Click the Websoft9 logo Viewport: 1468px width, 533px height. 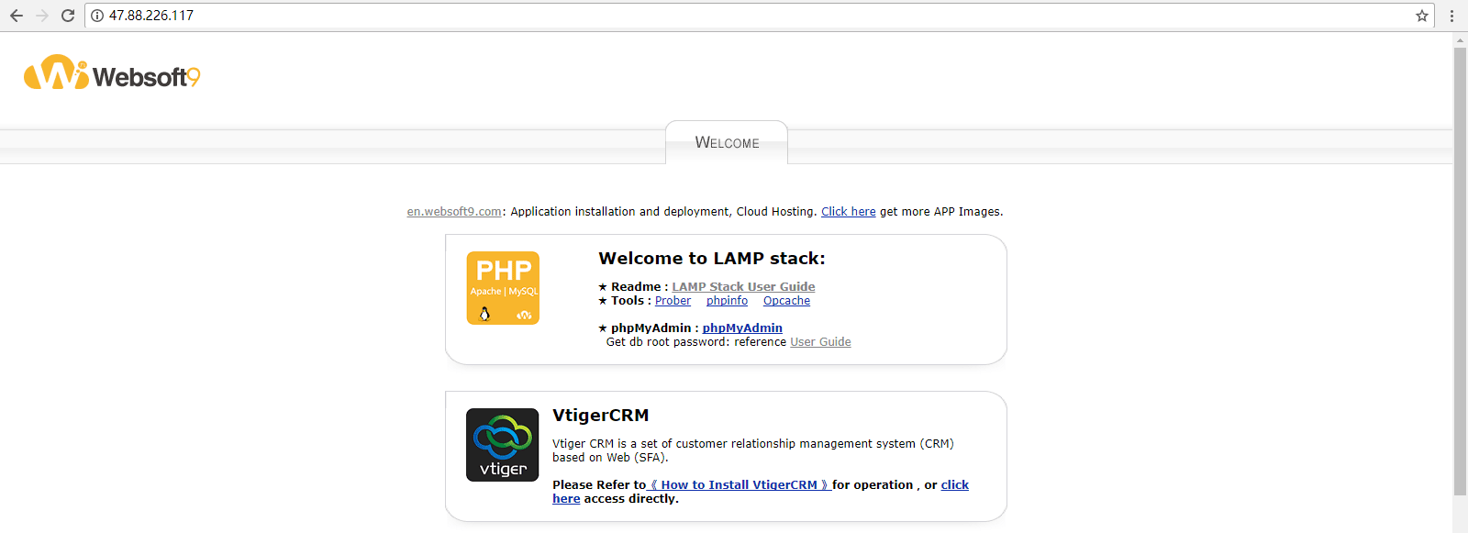tap(112, 72)
